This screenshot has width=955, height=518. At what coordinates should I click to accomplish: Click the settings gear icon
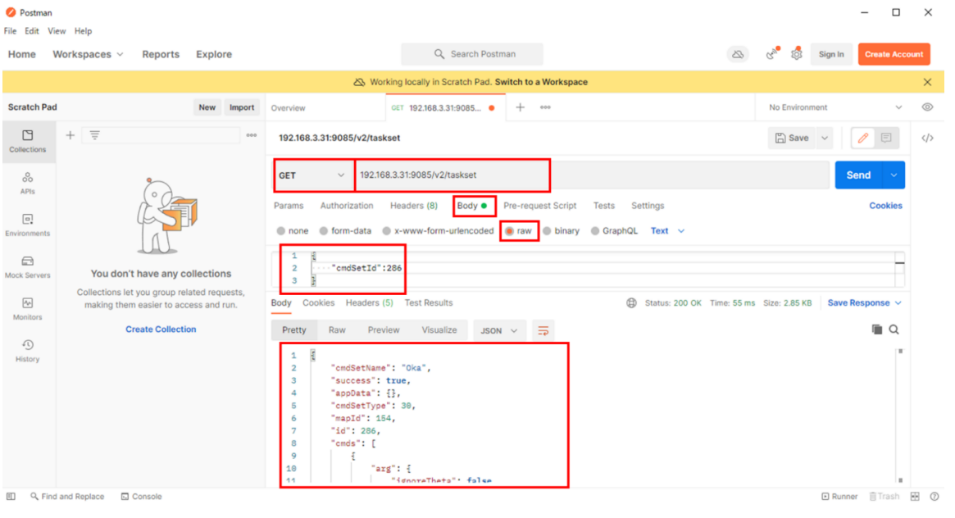pos(796,54)
